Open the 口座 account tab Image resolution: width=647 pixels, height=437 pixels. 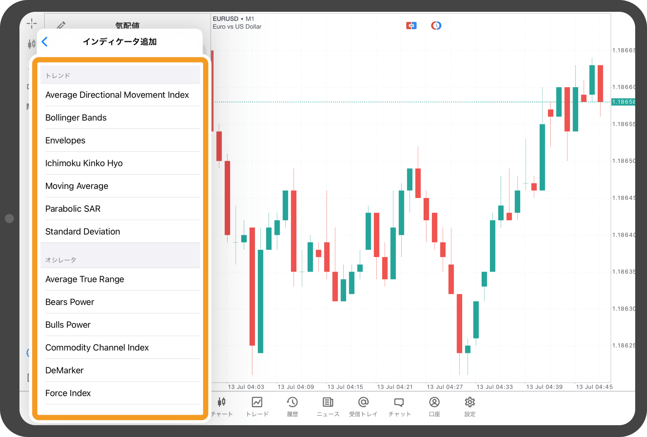pos(434,406)
